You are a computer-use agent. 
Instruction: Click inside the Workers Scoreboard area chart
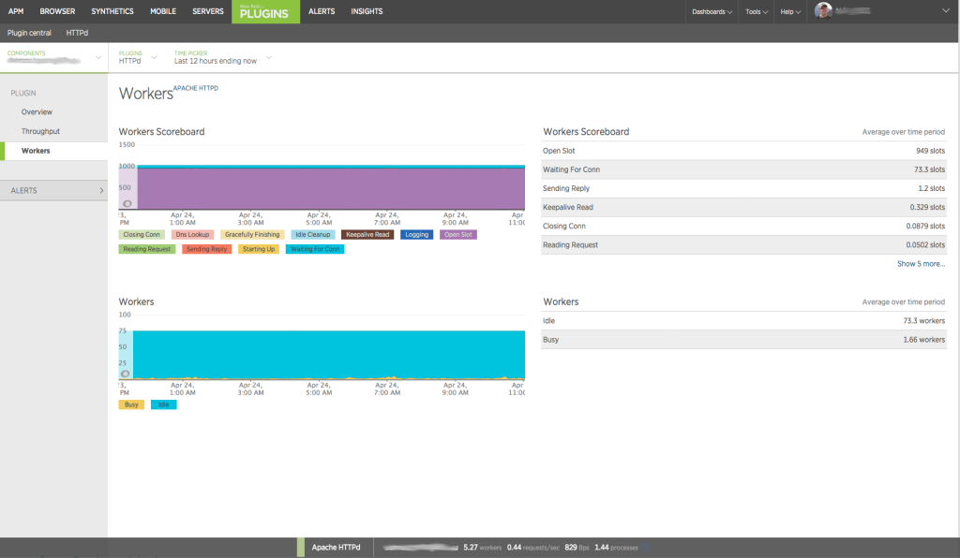[331, 188]
